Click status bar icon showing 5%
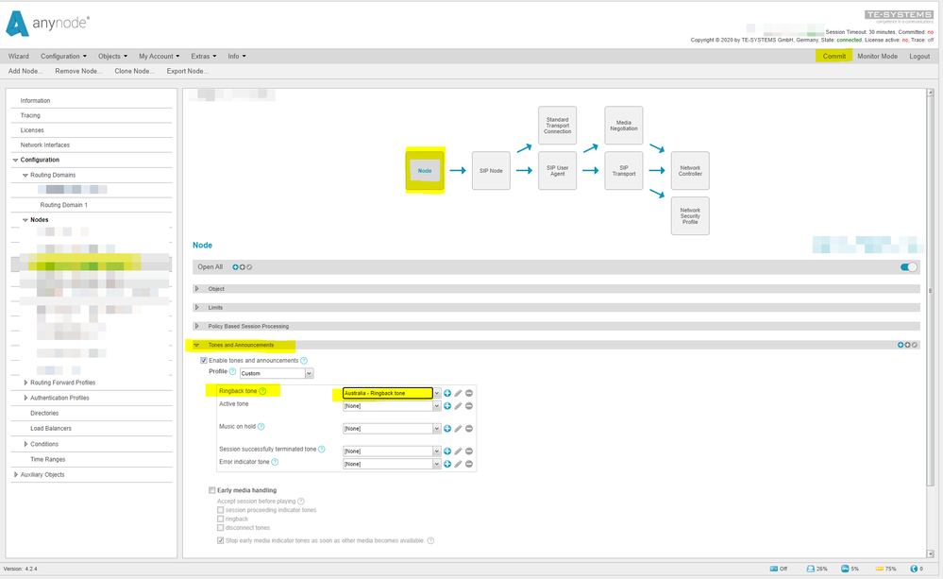 coord(845,569)
